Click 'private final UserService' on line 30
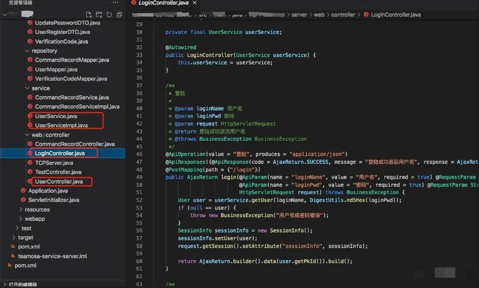The image size is (479, 288). (x=204, y=32)
